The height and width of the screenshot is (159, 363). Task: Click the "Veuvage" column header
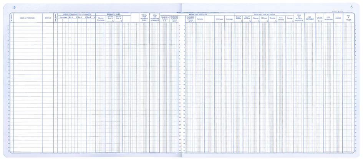[x=290, y=18]
